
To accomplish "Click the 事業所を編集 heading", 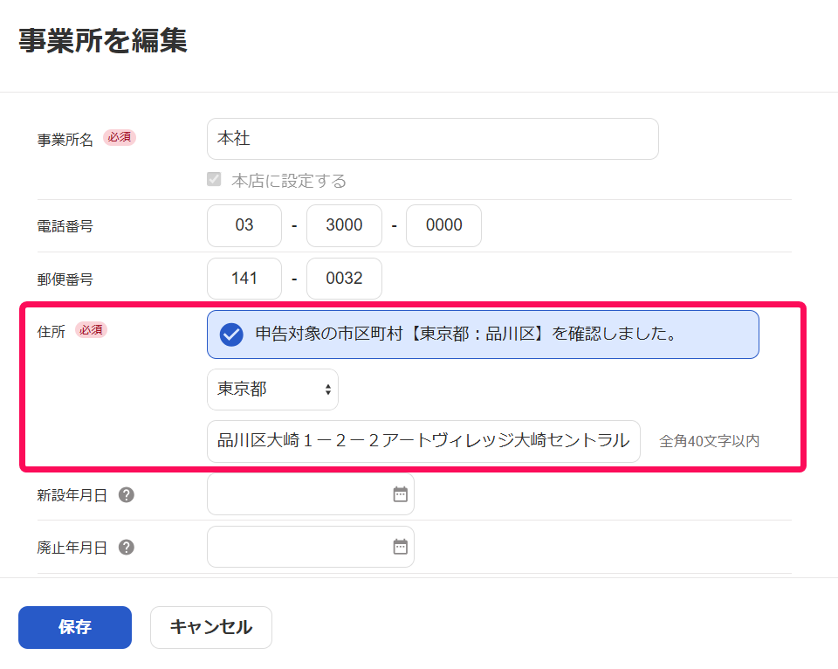I will [x=103, y=41].
